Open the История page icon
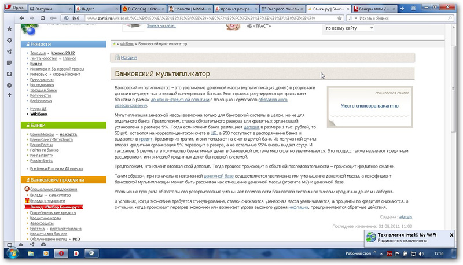This screenshot has height=265, width=463. point(117,57)
